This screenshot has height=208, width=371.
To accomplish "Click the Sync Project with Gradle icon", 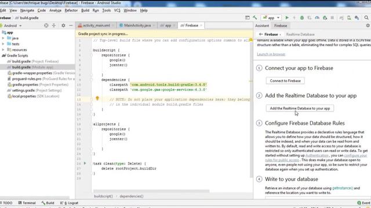I will tap(341, 18).
